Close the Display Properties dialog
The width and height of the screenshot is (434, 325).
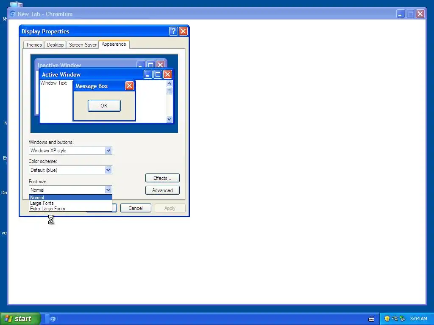[183, 31]
